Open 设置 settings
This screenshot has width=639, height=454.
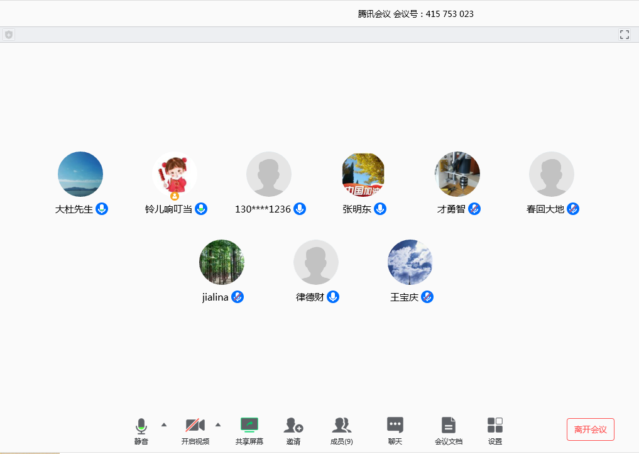[495, 431]
